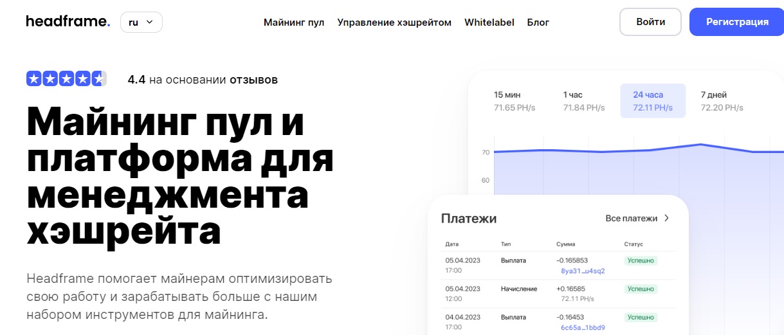Click the 60 axis label on chart

[x=486, y=181]
